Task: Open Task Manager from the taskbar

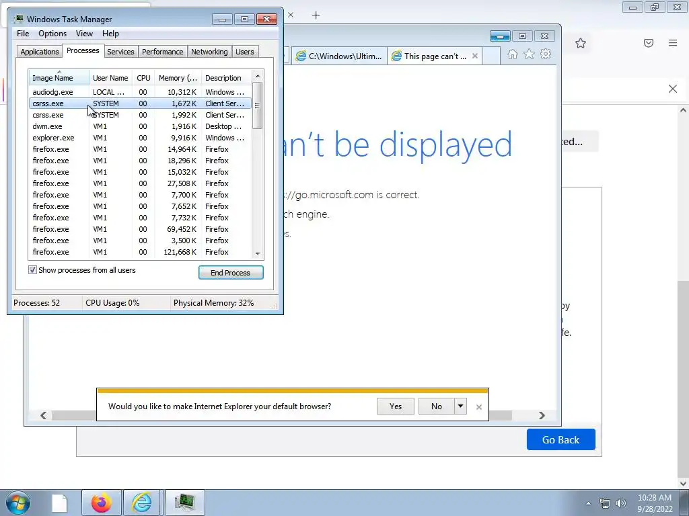Action: tap(184, 503)
